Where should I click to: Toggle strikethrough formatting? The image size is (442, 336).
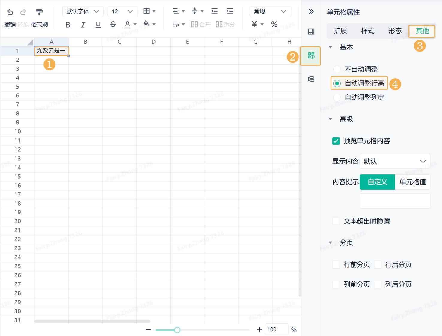[x=113, y=25]
